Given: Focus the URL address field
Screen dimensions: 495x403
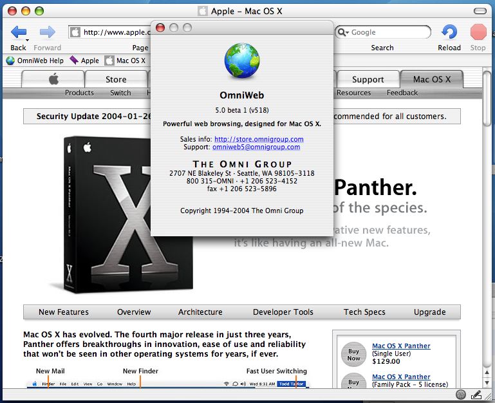Looking at the screenshot, I should [109, 32].
